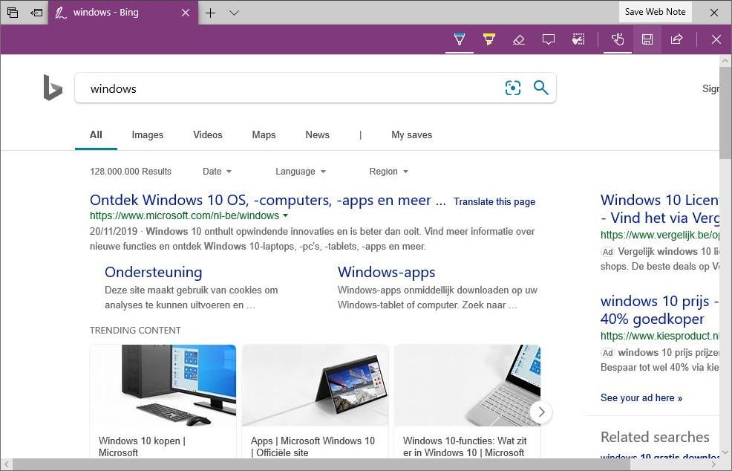732x471 pixels.
Task: Click the 'Related searches' heading
Action: click(655, 438)
